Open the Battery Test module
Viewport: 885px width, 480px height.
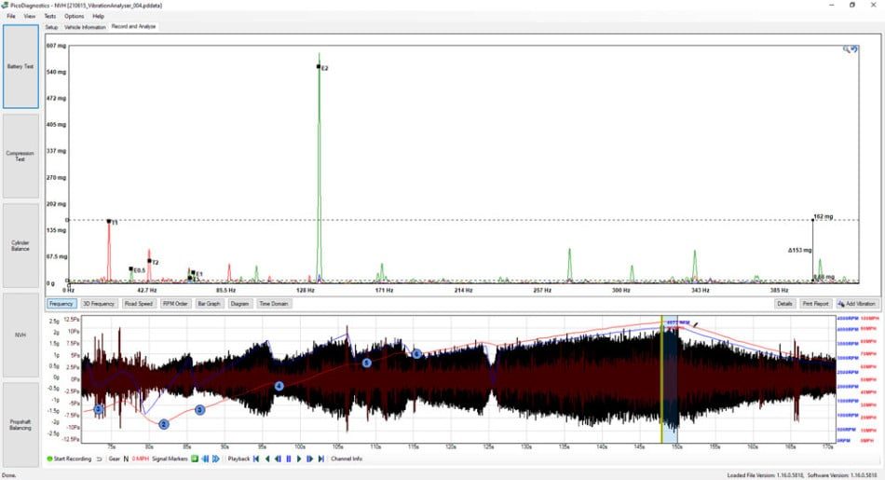(x=20, y=66)
